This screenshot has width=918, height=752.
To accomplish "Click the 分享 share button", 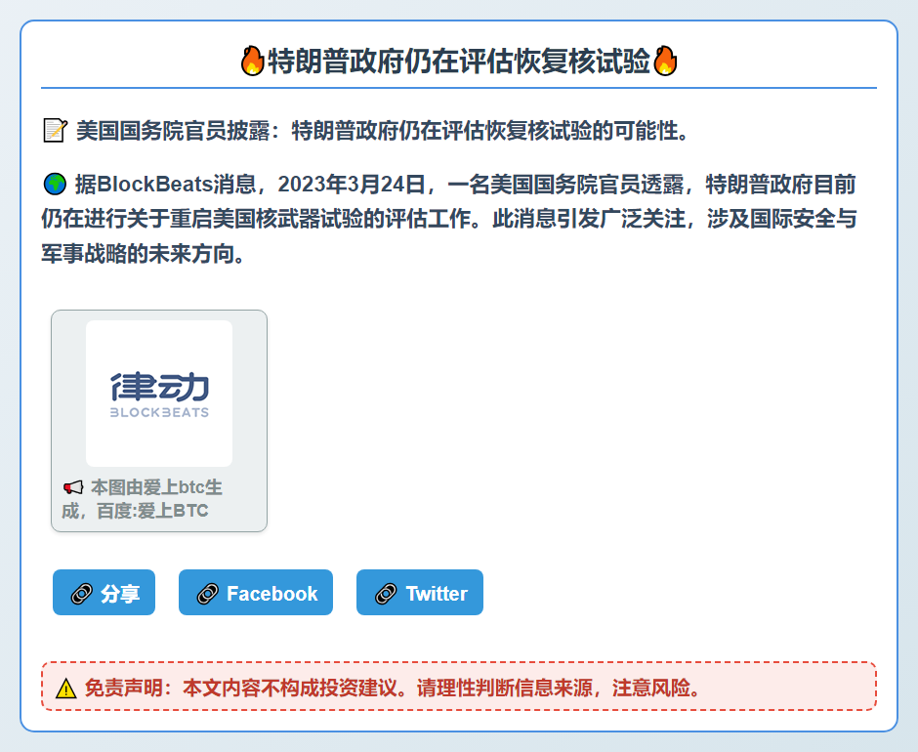I will [104, 592].
